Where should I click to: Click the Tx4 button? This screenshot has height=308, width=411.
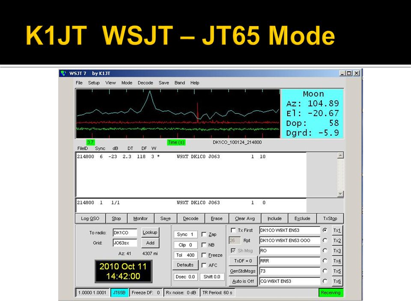pos(337,261)
